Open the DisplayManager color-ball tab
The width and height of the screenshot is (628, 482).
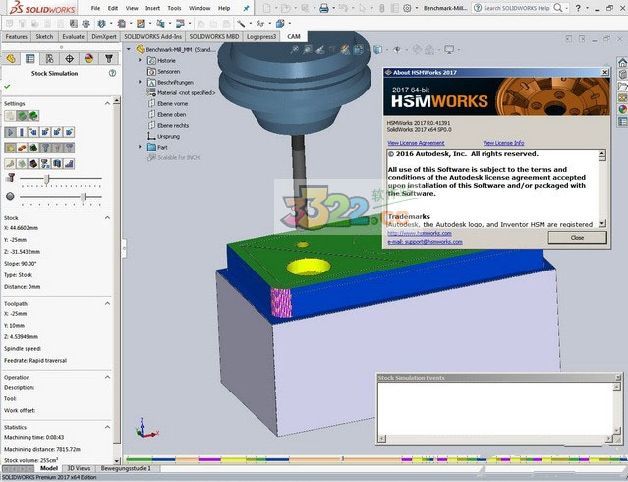pos(88,59)
